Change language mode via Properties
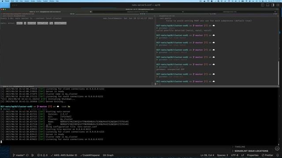 coord(252,155)
